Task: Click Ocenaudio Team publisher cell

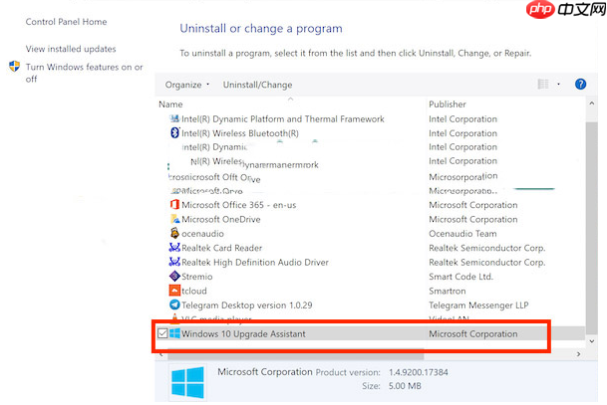Action: [462, 234]
